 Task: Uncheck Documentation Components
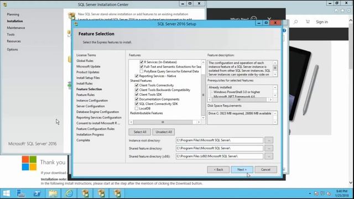[137, 99]
